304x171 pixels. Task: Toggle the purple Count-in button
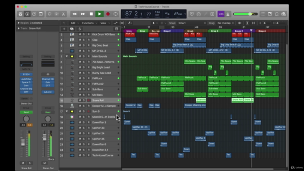[x=221, y=14]
